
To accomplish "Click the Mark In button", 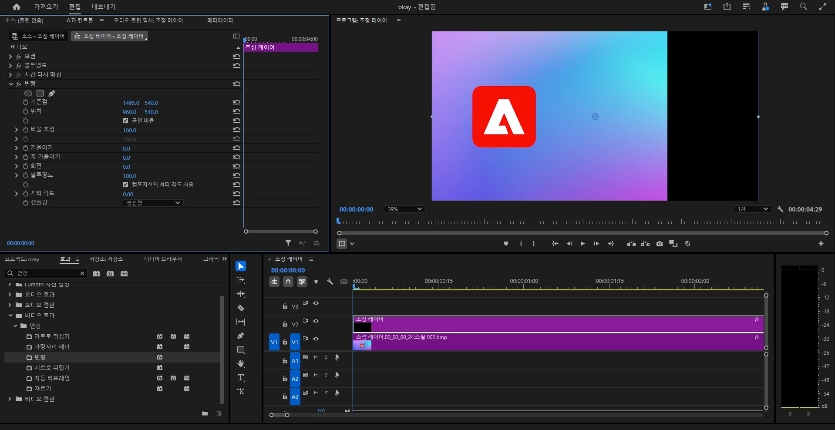I will click(x=521, y=244).
